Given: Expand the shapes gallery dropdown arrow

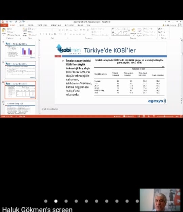Looking at the screenshot, I should point(129,35).
